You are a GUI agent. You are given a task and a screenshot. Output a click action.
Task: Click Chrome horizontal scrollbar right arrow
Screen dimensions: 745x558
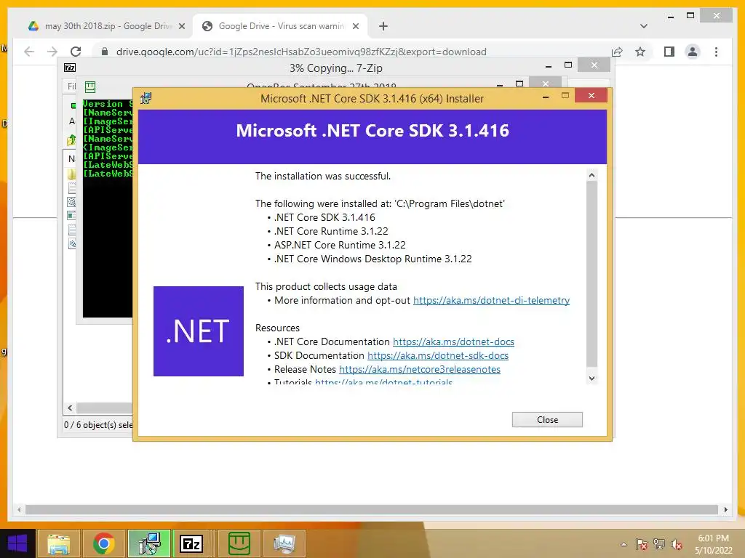coord(725,509)
